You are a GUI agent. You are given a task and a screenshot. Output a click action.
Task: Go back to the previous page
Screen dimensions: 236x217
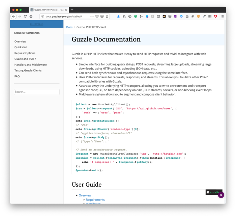pyautogui.click(x=13, y=16)
